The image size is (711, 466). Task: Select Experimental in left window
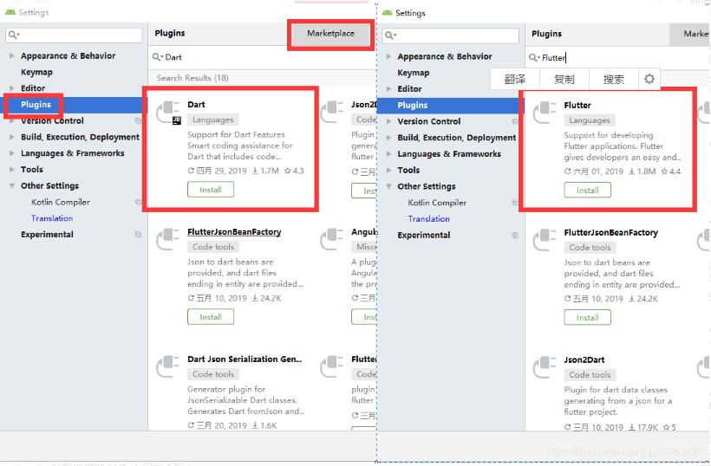(x=47, y=234)
